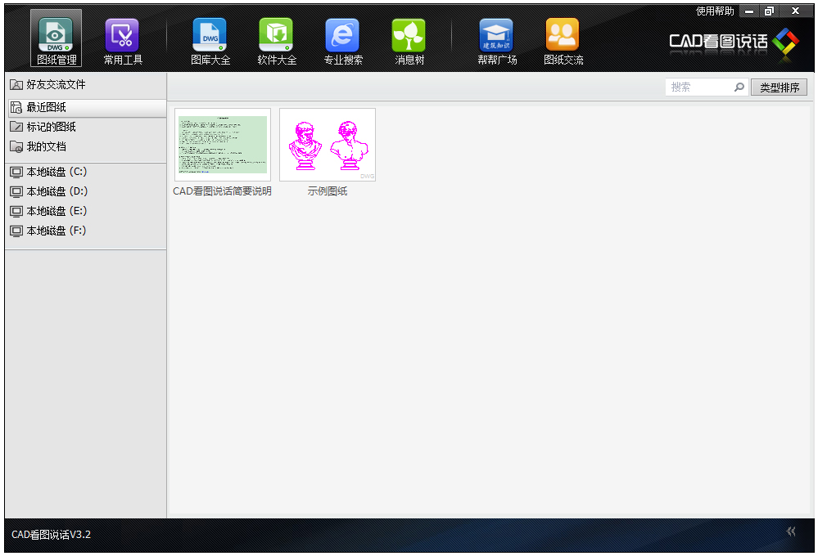This screenshot has width=818, height=556.
Task: Click the 我的文档 folder icon
Action: coord(16,146)
